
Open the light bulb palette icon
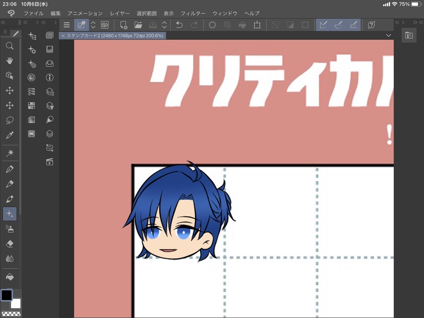click(x=49, y=120)
